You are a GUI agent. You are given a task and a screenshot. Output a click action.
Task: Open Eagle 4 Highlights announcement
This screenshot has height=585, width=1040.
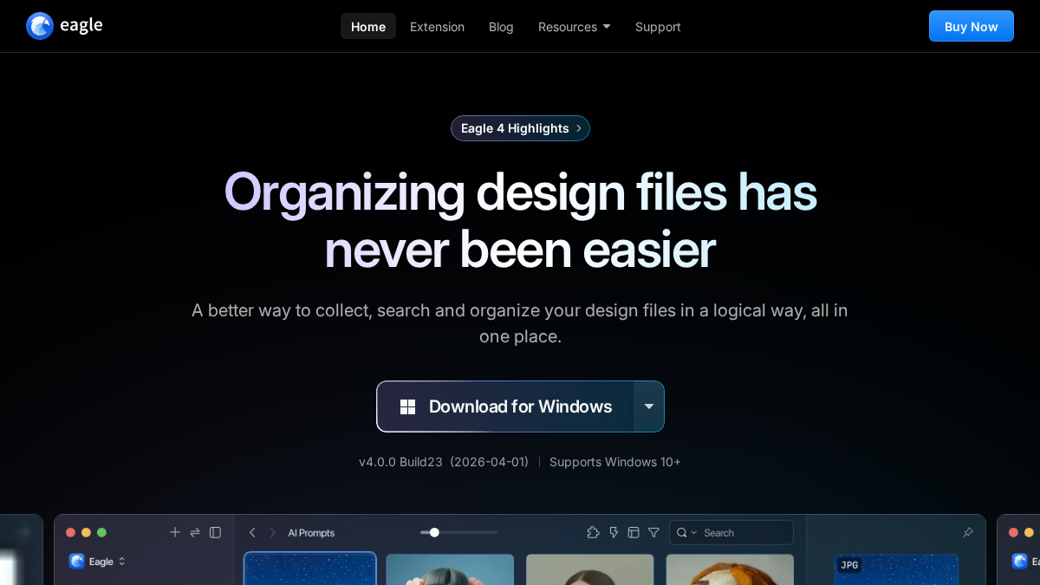coord(520,128)
